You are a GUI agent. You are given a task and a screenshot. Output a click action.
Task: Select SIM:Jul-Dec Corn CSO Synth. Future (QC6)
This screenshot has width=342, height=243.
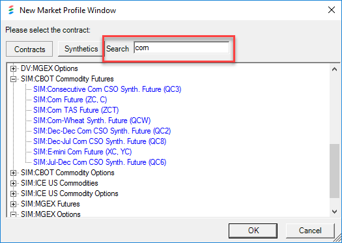click(100, 162)
